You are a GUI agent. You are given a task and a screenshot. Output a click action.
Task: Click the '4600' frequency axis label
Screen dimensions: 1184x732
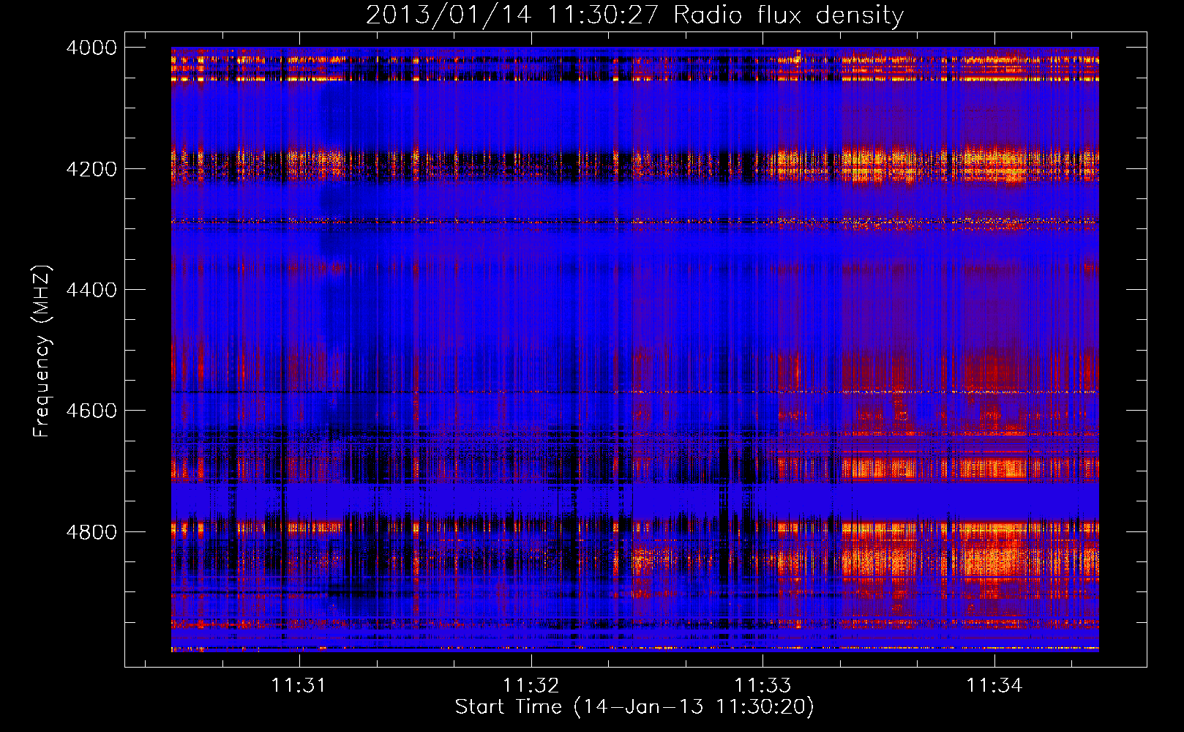(91, 411)
